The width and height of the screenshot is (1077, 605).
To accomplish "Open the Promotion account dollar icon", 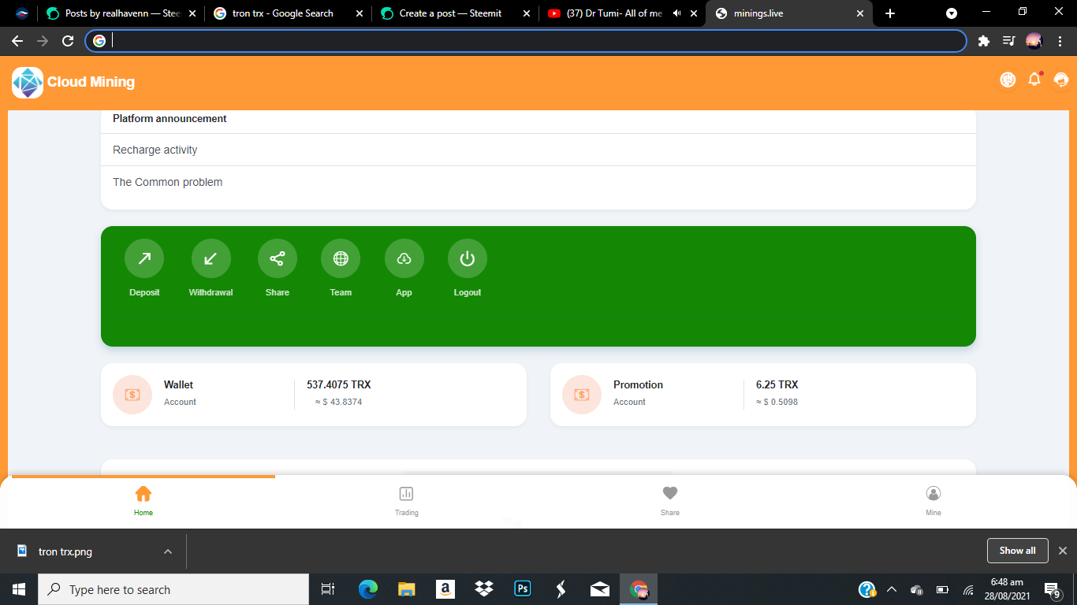I will click(x=581, y=394).
